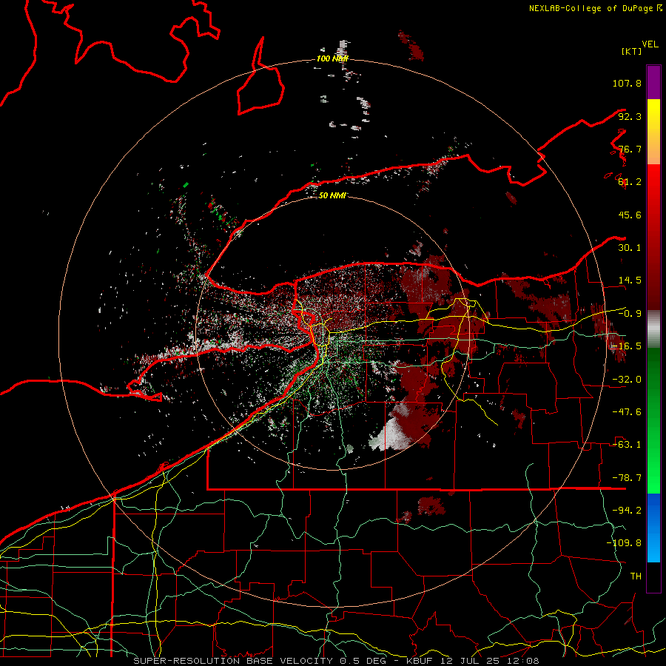
Task: Click the -109.8 velocity scale value
Action: [x=624, y=543]
